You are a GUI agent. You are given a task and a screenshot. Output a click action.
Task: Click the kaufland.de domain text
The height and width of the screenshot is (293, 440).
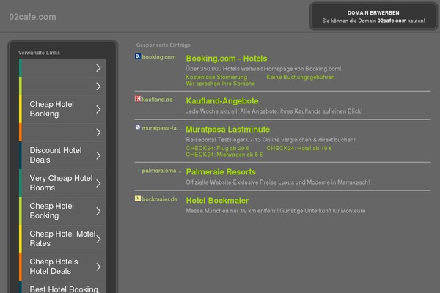pos(157,100)
